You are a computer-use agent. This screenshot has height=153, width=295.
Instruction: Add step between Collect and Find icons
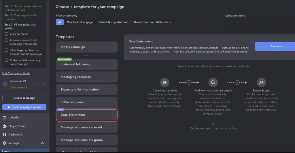click(x=189, y=82)
